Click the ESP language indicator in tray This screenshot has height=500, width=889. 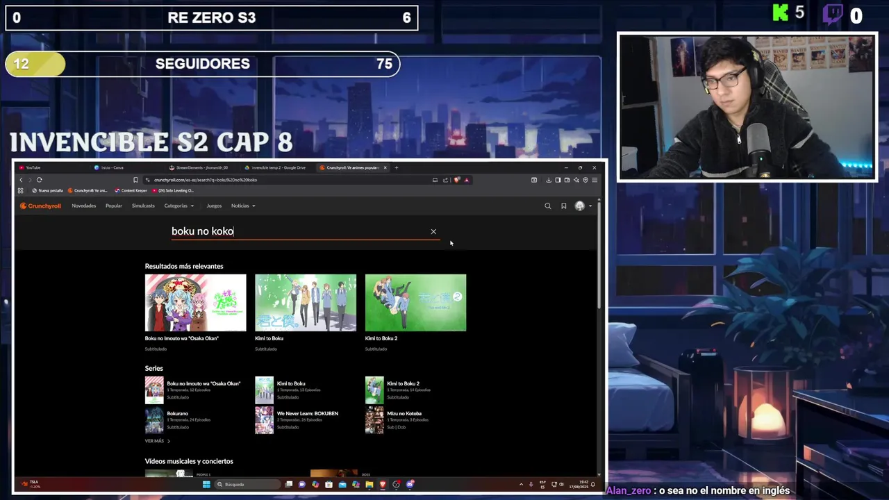pyautogui.click(x=542, y=484)
